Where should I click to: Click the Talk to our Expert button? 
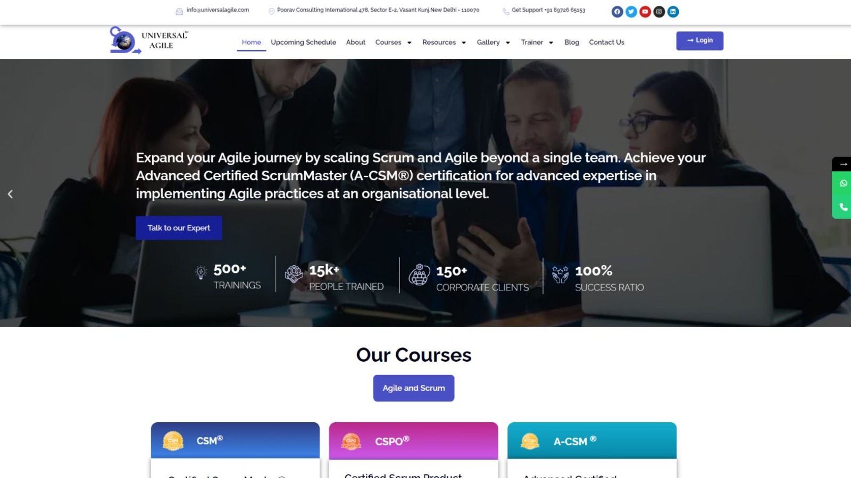tap(179, 228)
